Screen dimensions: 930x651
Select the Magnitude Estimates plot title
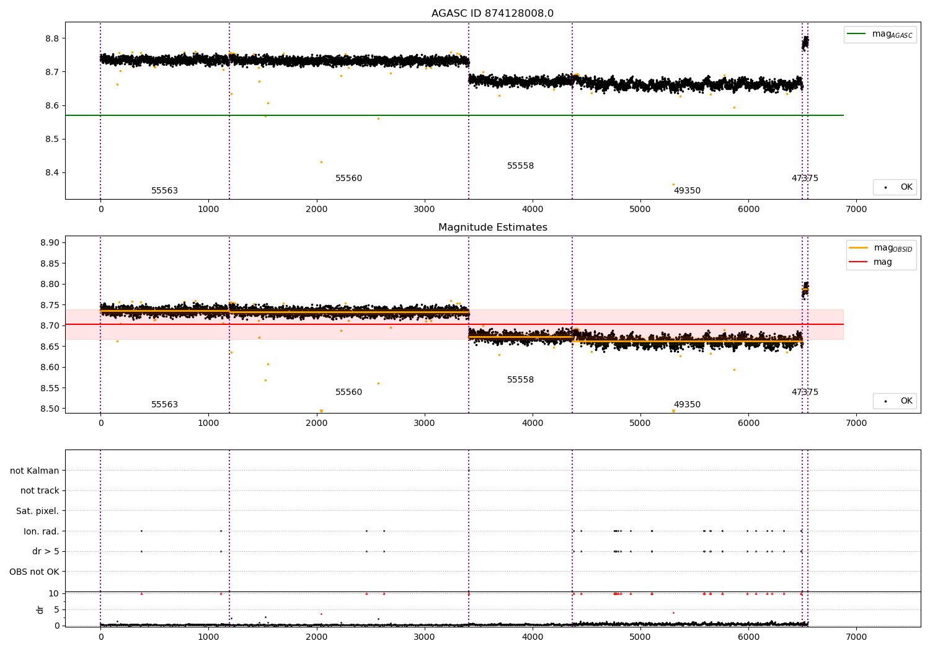[492, 228]
